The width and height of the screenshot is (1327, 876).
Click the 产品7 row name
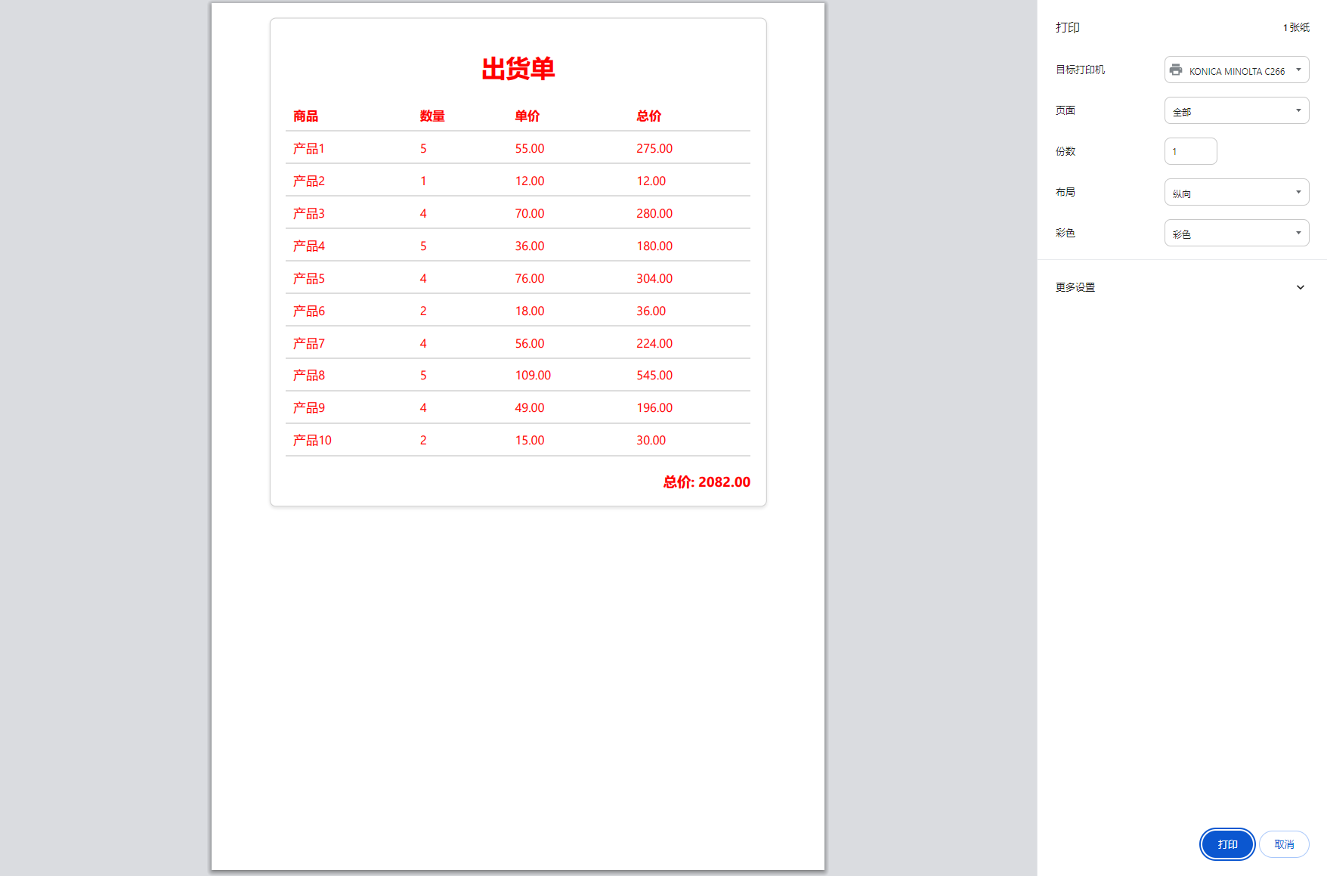tap(309, 343)
